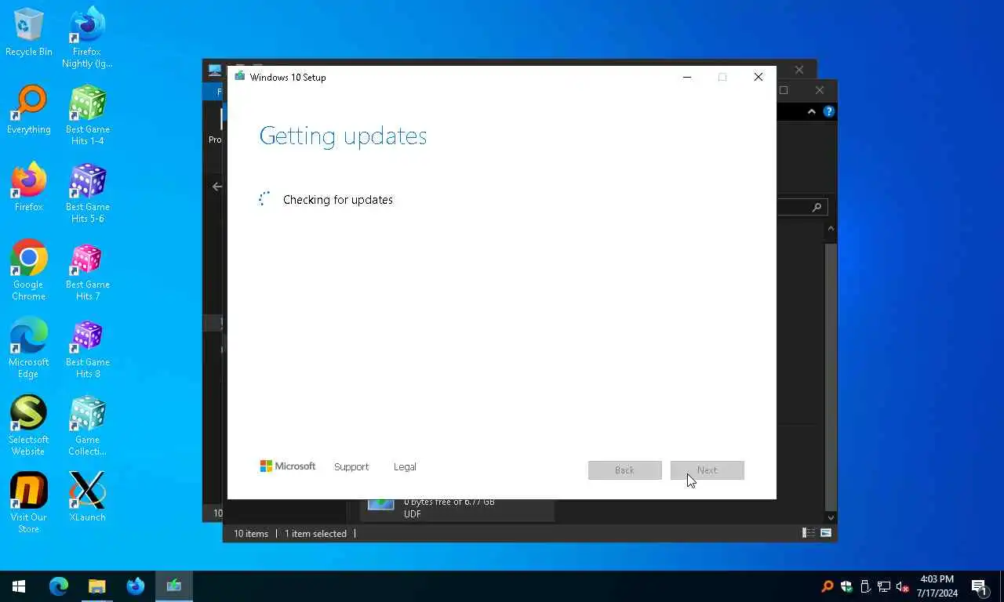Viewport: 1004px width, 602px height.
Task: Click the Next button in Windows Setup
Action: (x=707, y=470)
